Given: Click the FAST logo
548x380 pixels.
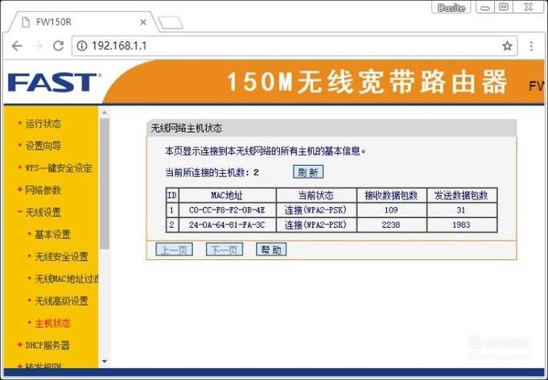Looking at the screenshot, I should (x=54, y=82).
